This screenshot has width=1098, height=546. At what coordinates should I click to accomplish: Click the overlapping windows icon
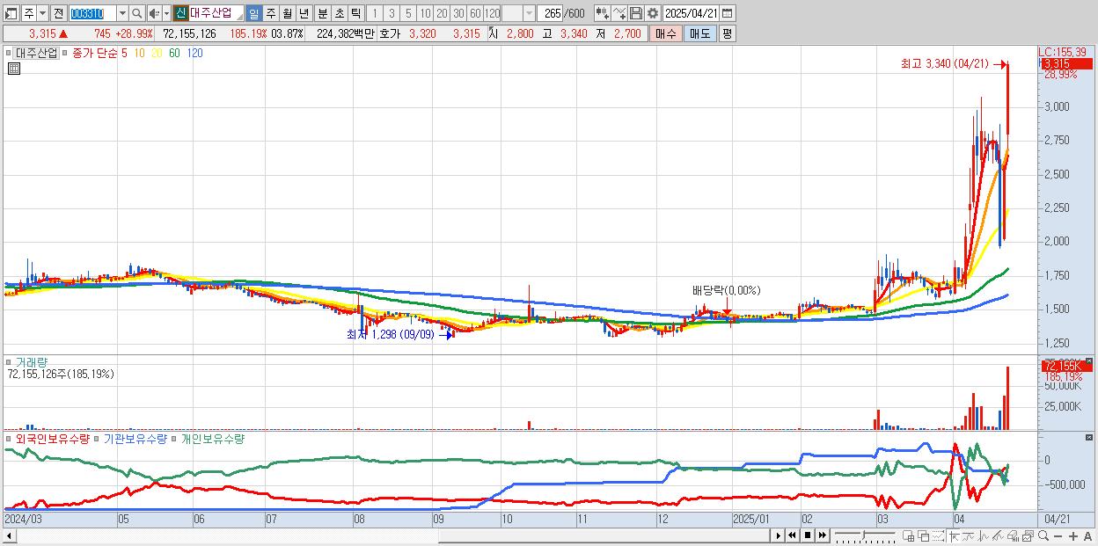[x=923, y=535]
